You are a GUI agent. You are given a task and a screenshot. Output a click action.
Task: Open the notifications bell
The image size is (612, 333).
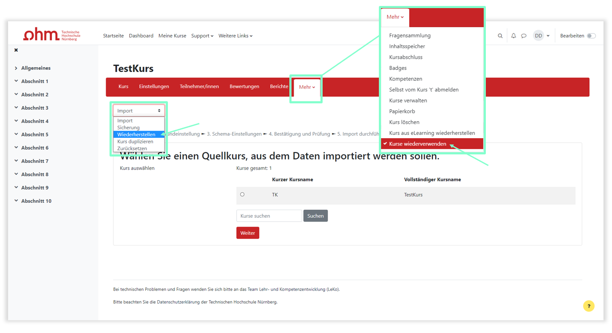click(514, 36)
